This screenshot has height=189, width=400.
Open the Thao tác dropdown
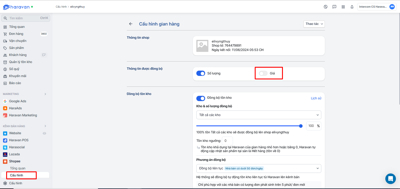(314, 24)
